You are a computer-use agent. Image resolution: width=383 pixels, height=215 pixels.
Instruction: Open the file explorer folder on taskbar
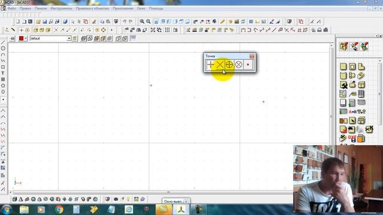point(24,210)
